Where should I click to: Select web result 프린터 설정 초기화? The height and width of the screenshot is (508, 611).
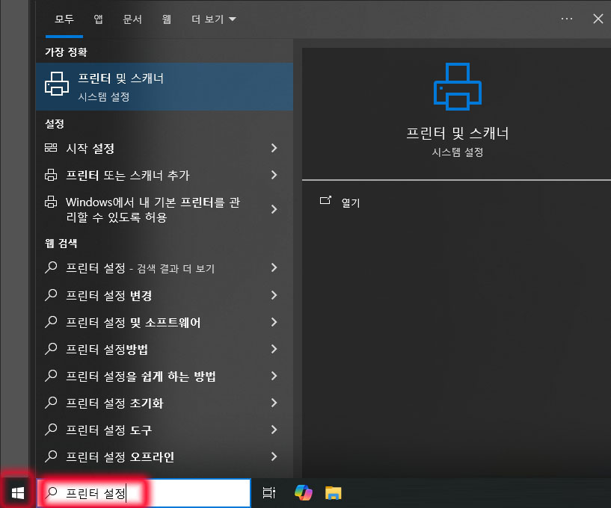pyautogui.click(x=164, y=403)
